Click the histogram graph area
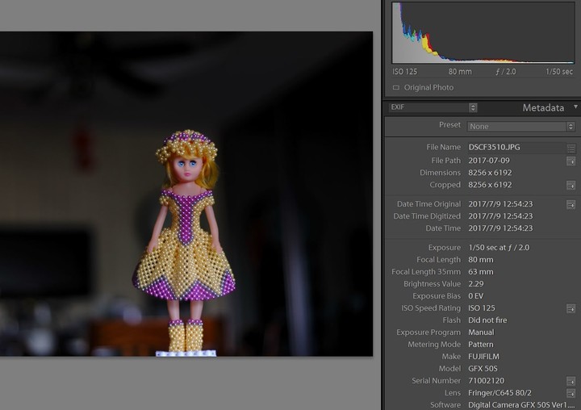Screen dimensions: 581x410 483,34
